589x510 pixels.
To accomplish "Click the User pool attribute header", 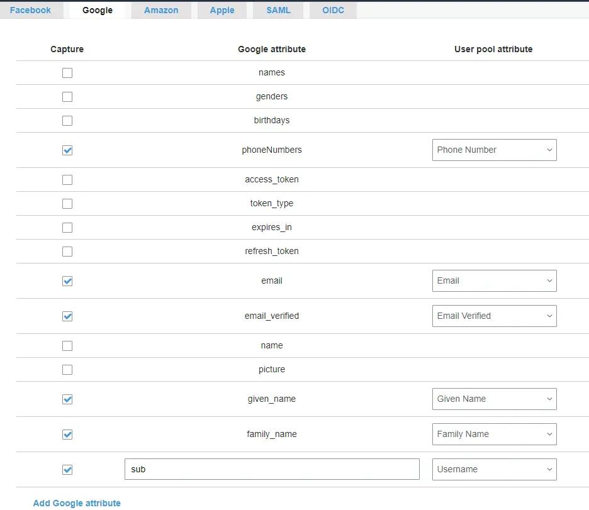I will [x=493, y=49].
